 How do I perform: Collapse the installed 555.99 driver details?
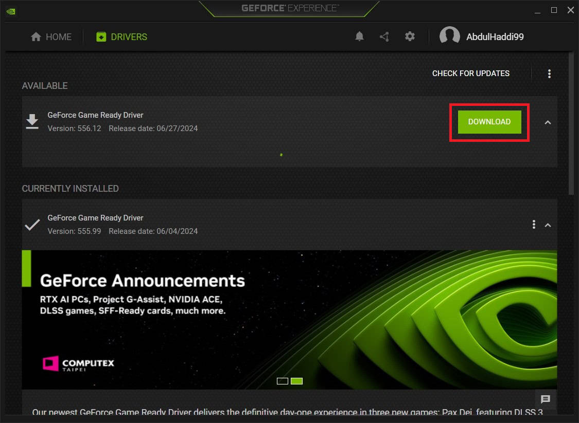tap(548, 225)
